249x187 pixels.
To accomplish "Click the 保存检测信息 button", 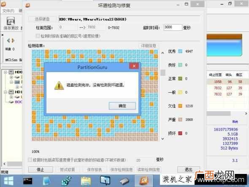I will tap(122, 170).
